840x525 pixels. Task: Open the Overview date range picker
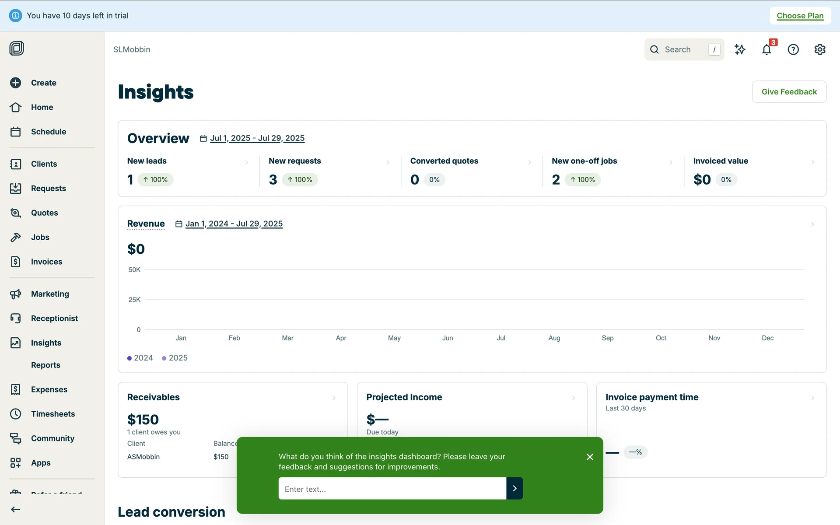click(x=257, y=138)
